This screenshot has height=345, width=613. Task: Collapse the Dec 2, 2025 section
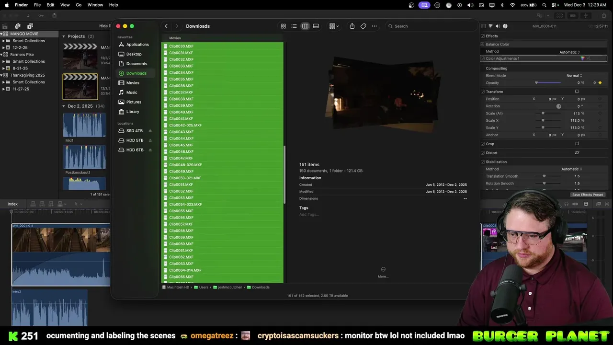pos(64,106)
